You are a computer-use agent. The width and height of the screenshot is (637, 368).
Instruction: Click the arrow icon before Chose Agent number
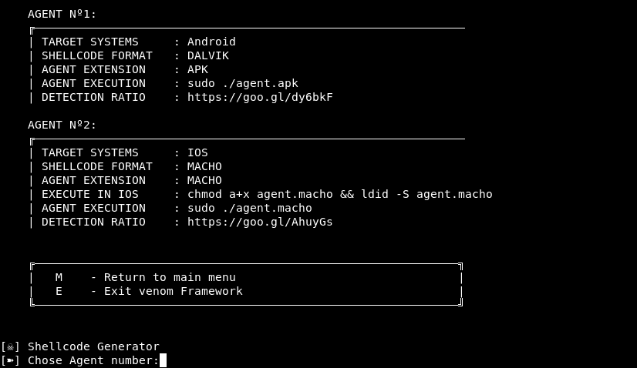coord(11,361)
